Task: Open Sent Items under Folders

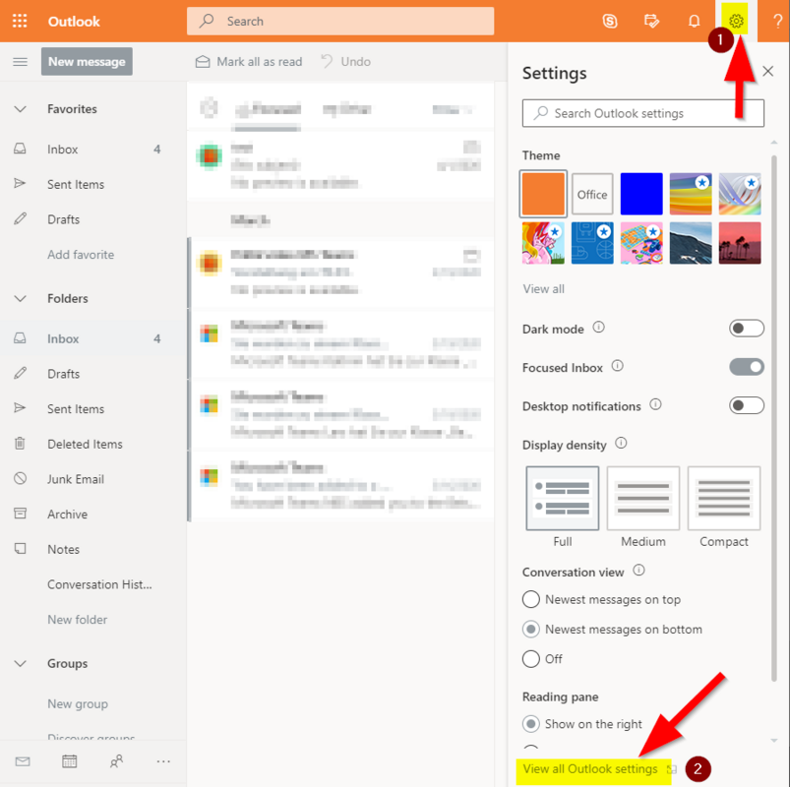Action: click(x=93, y=408)
